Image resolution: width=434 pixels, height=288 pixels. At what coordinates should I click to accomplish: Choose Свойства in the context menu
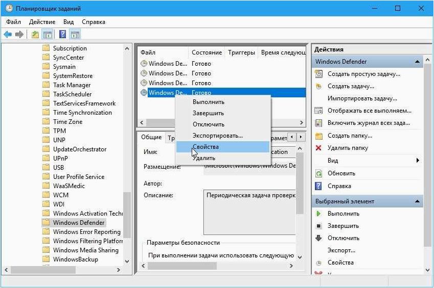(223, 147)
